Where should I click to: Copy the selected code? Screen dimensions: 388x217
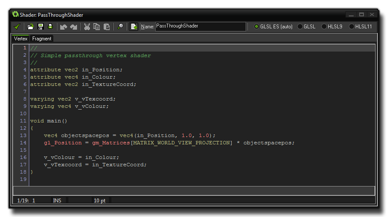(97, 27)
